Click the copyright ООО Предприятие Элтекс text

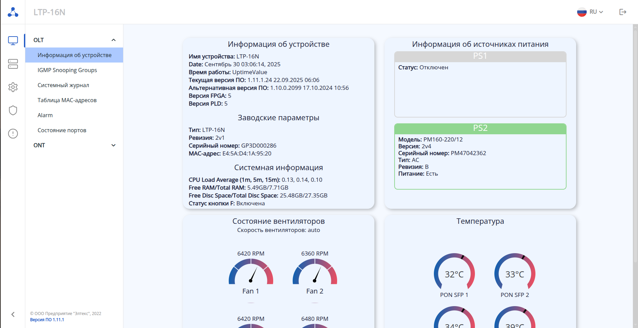point(66,314)
